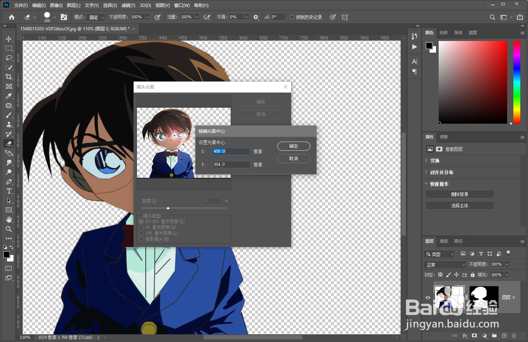
Task: Open layer filter 类型 dropdown
Action: click(x=439, y=254)
